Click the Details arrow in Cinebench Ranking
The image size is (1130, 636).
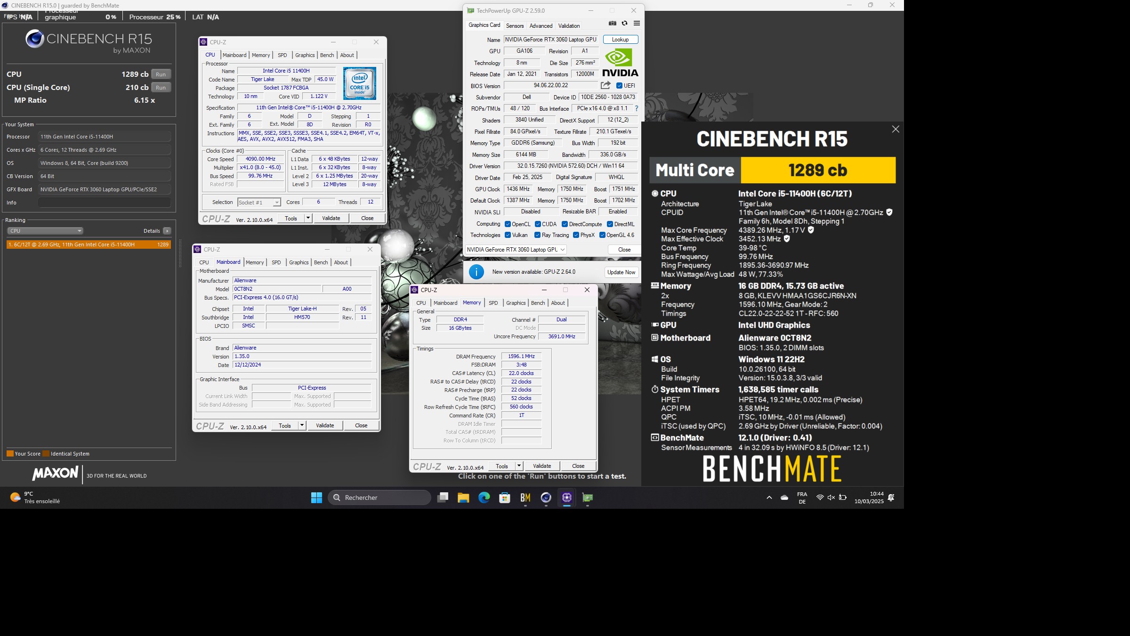pyautogui.click(x=167, y=231)
